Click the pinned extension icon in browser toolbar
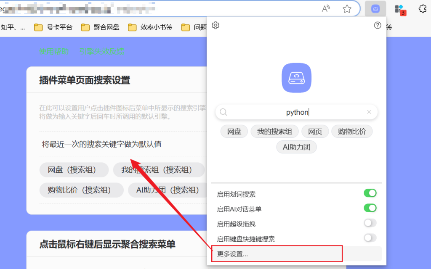 [375, 9]
